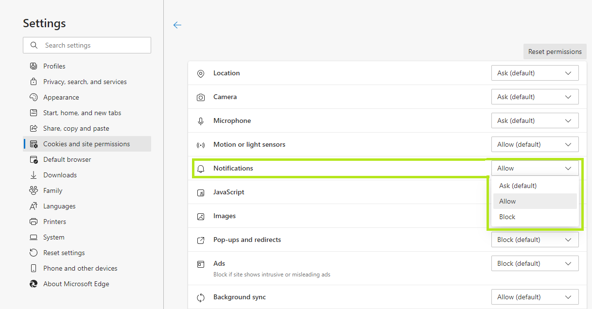Click the Printers icon in sidebar
Screen dimensions: 592x309
(34, 222)
